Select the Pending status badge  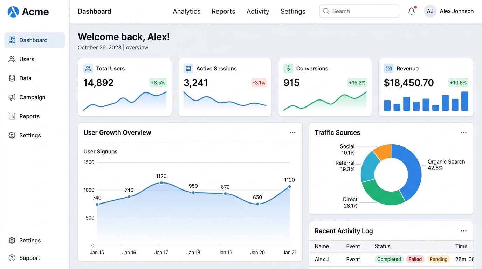point(438,259)
